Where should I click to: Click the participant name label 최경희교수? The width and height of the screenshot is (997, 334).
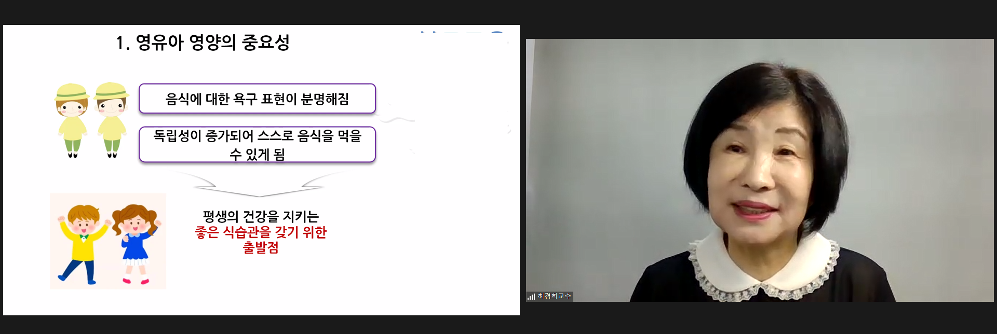[554, 296]
